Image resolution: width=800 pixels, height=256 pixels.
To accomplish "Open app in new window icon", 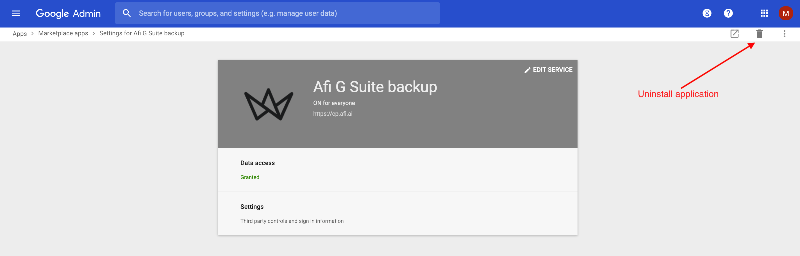I will pos(734,33).
